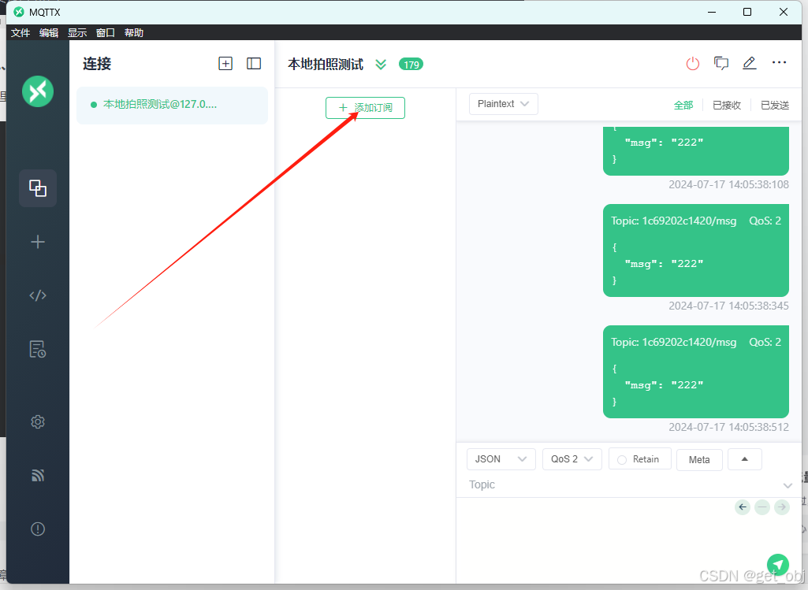This screenshot has height=590, width=808.
Task: Minimize the MQTTX window
Action: pyautogui.click(x=712, y=12)
